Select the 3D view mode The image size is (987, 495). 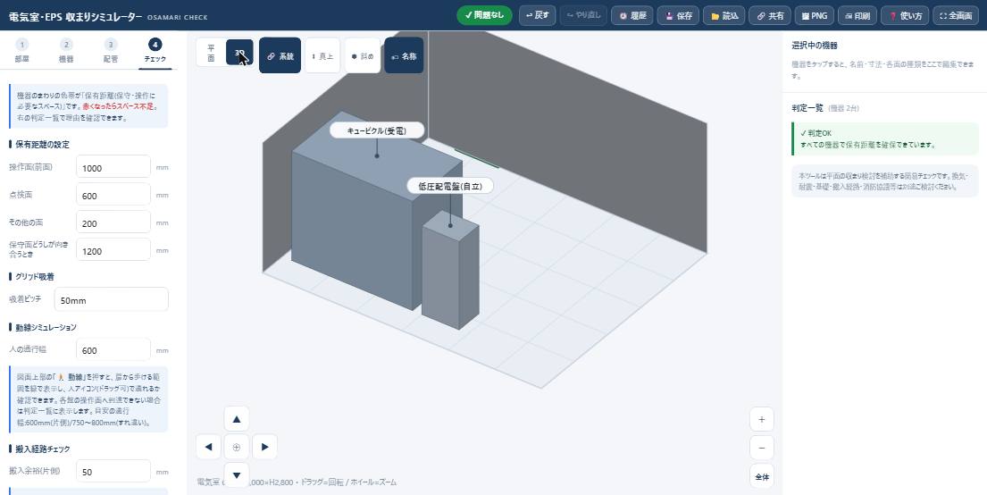[x=239, y=53]
